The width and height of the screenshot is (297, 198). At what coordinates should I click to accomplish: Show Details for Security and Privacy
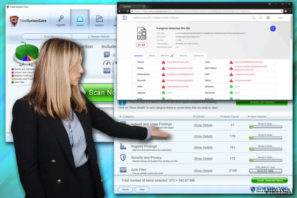pos(203,159)
